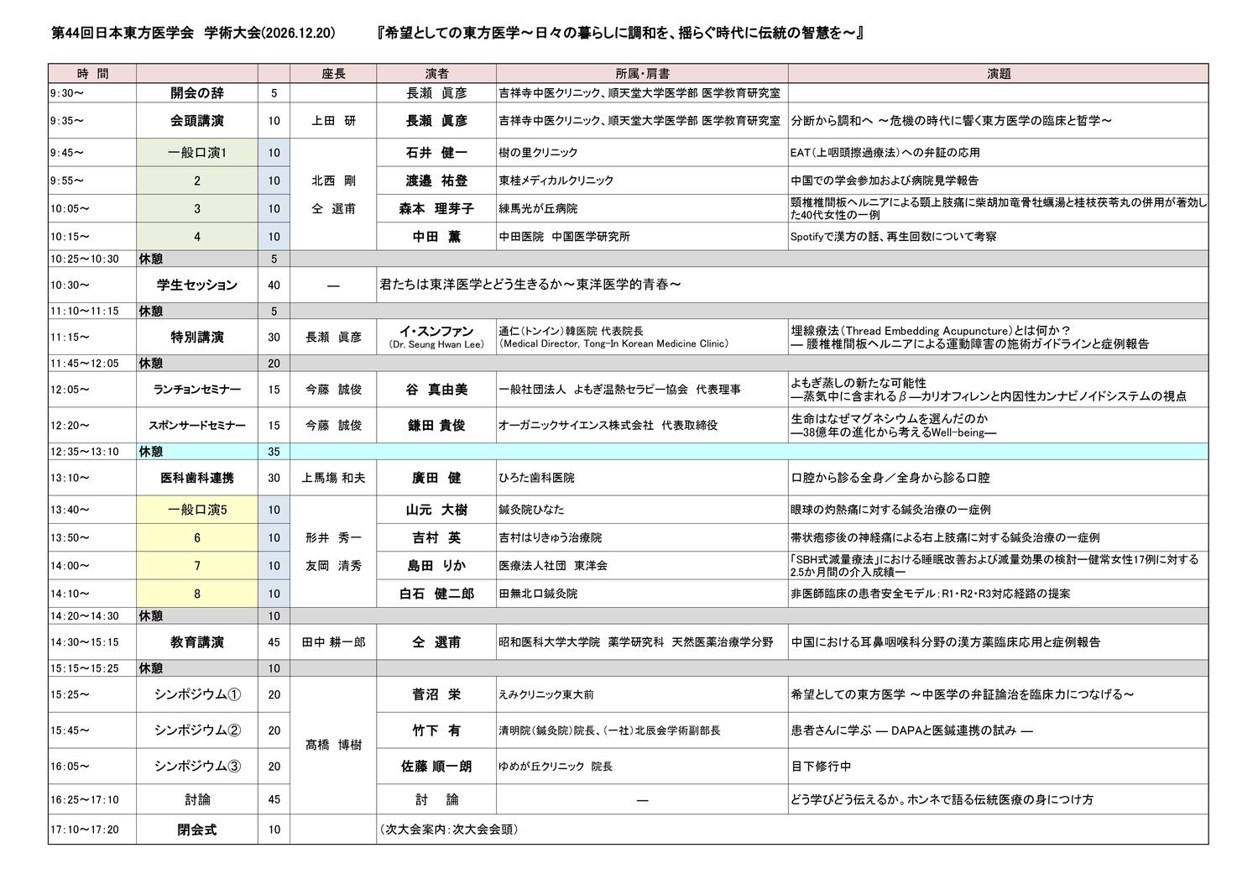
Task: Select the ランチョンセミナー cell
Action: tap(197, 390)
